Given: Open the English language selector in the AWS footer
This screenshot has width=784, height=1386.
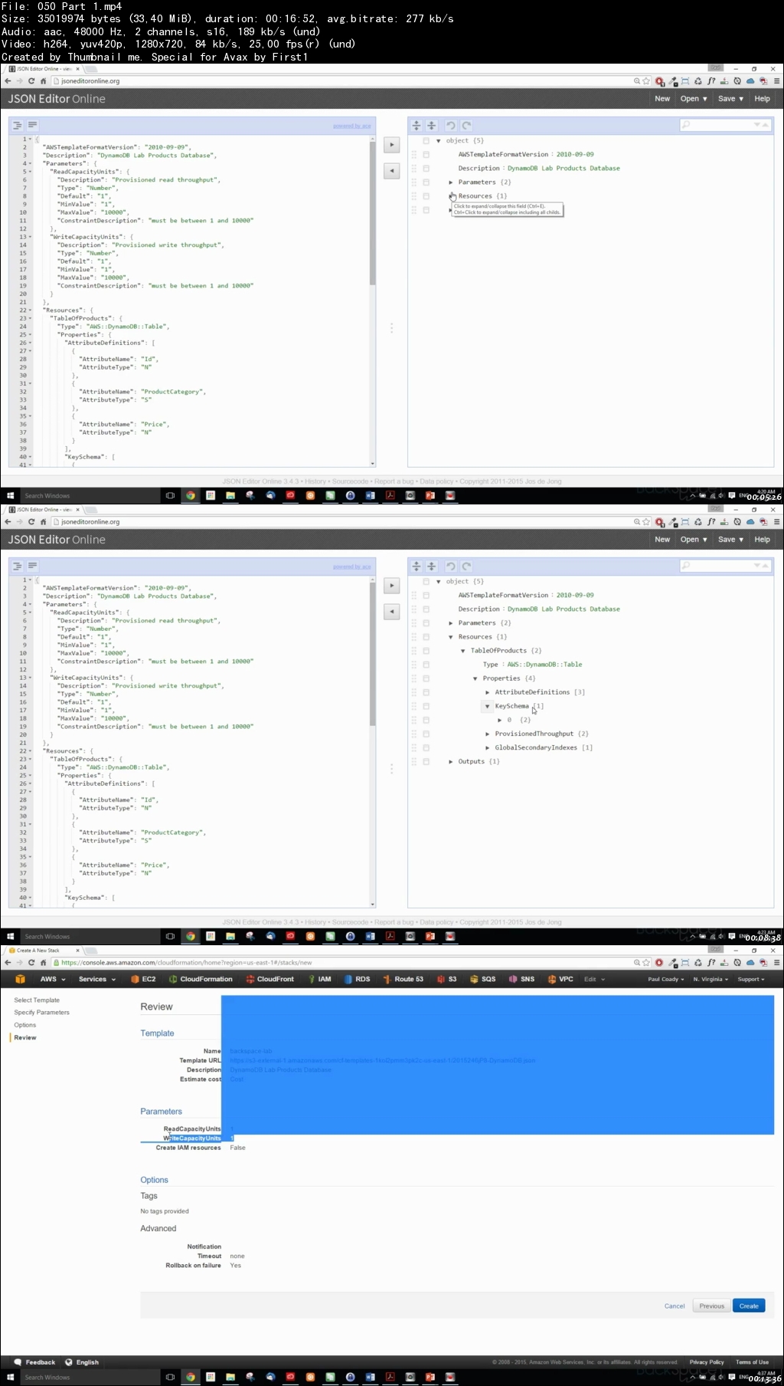Looking at the screenshot, I should click(x=82, y=1362).
